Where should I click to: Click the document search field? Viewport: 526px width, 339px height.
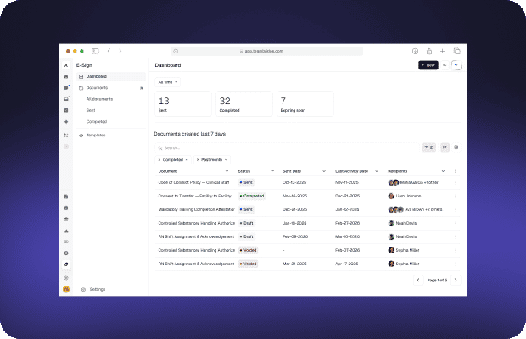tap(287, 147)
